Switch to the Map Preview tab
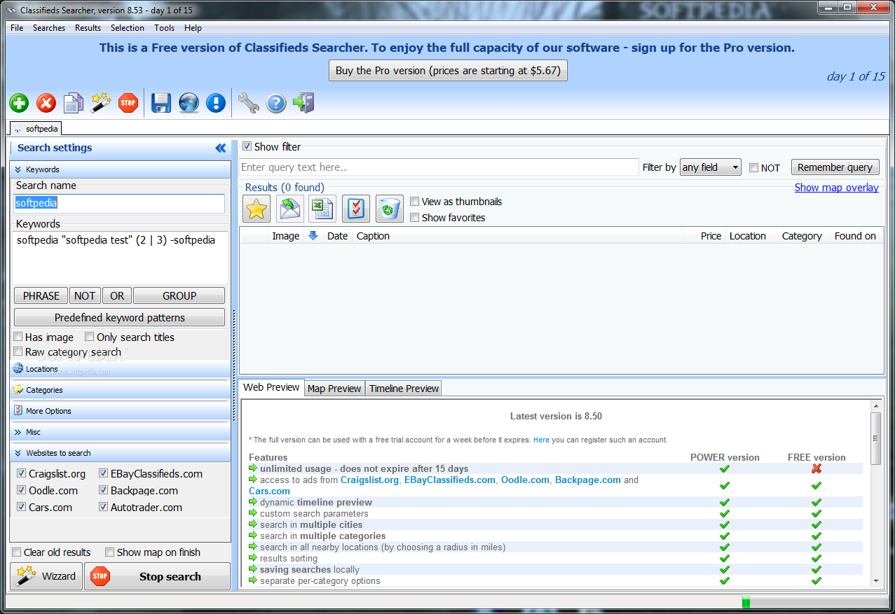The width and height of the screenshot is (895, 614). (x=334, y=389)
